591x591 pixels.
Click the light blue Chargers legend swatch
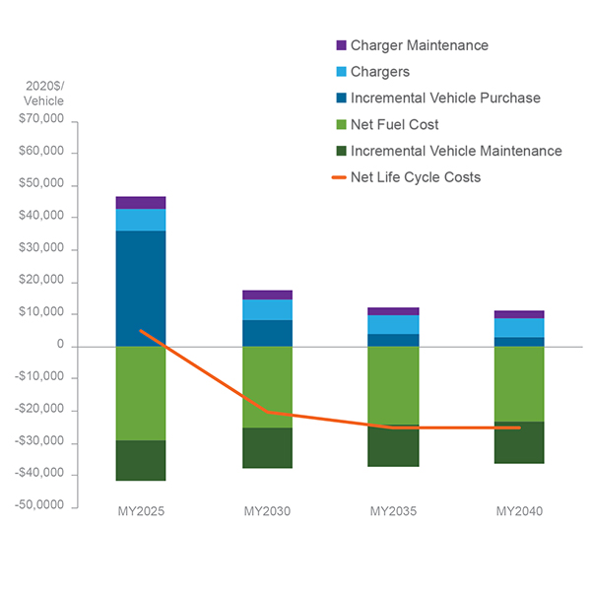click(342, 72)
